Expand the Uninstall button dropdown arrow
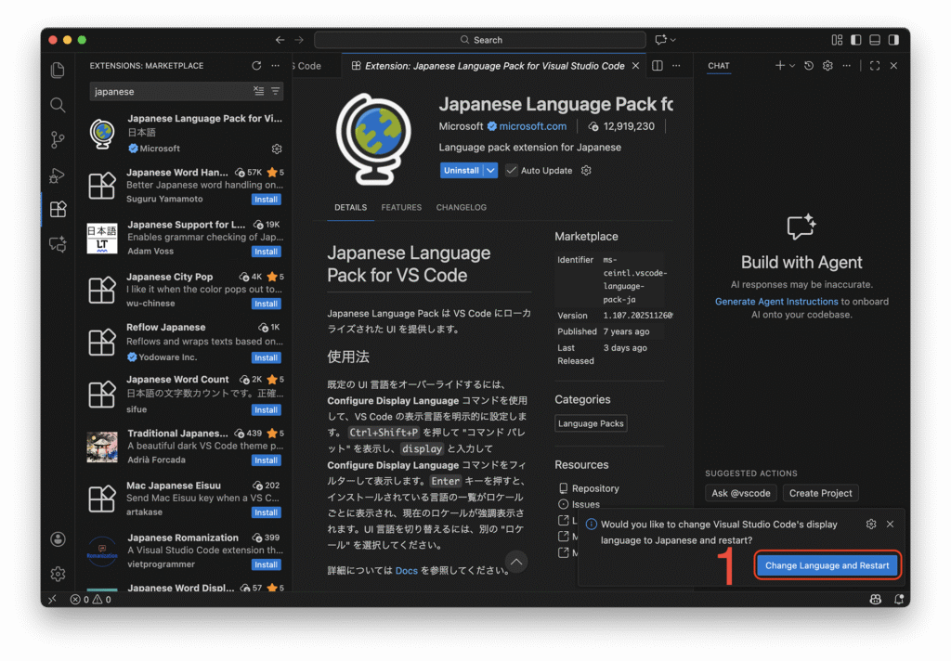This screenshot has width=951, height=661. click(491, 171)
